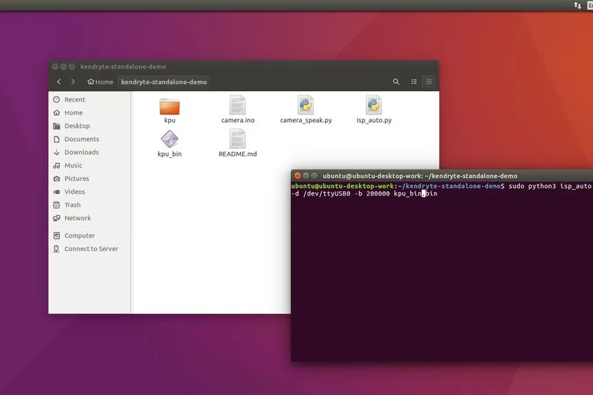Go forward to next folder
The height and width of the screenshot is (395, 593).
pos(73,82)
